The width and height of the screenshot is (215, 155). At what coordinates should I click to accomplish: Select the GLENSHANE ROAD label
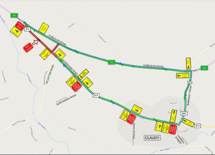pyautogui.click(x=70, y=67)
